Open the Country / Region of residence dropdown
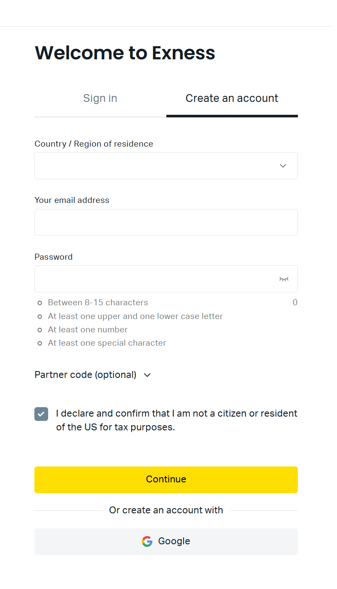Image resolution: width=337 pixels, height=589 pixels. 155,166
